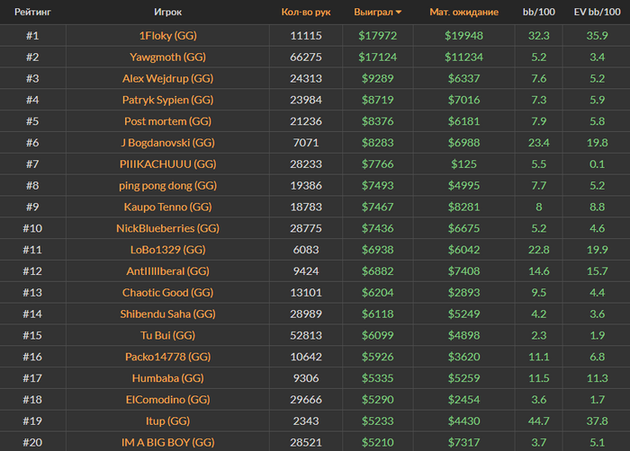Screen dimensions: 630x451
Task: Open Humbaba (GG) player link
Action: click(168, 377)
